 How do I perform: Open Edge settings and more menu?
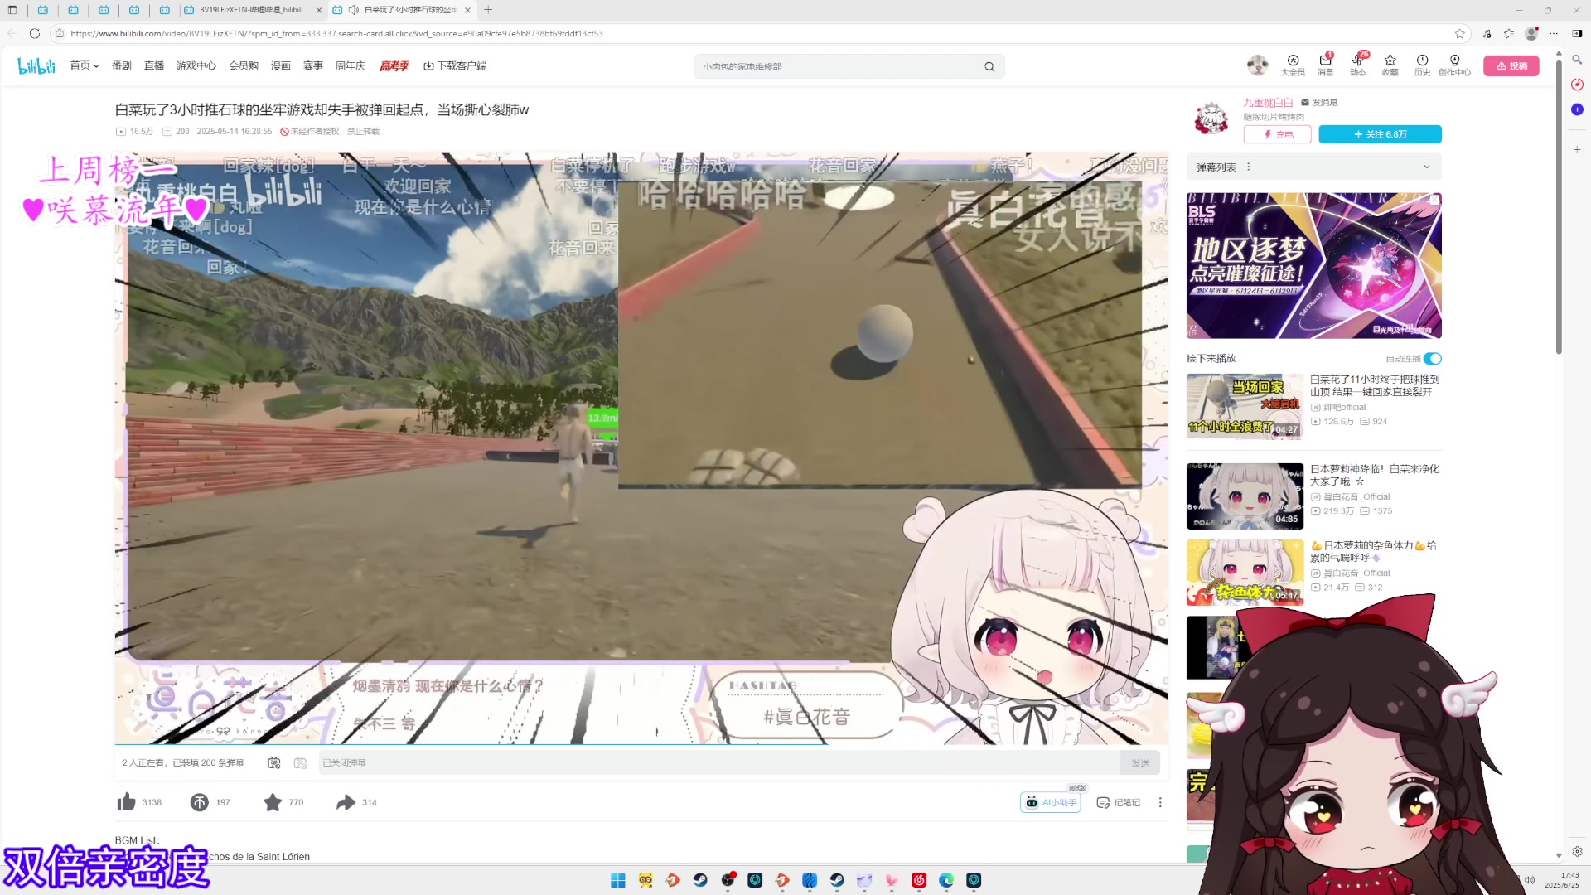click(1554, 33)
